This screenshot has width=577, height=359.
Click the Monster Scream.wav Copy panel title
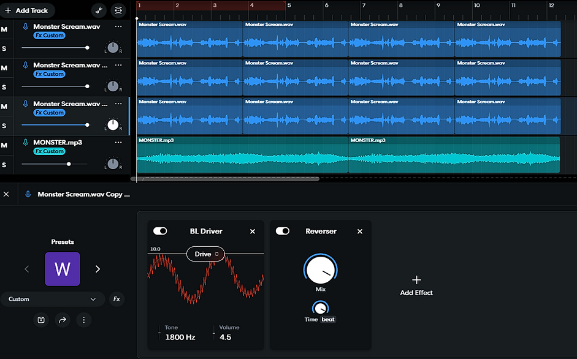(x=83, y=194)
